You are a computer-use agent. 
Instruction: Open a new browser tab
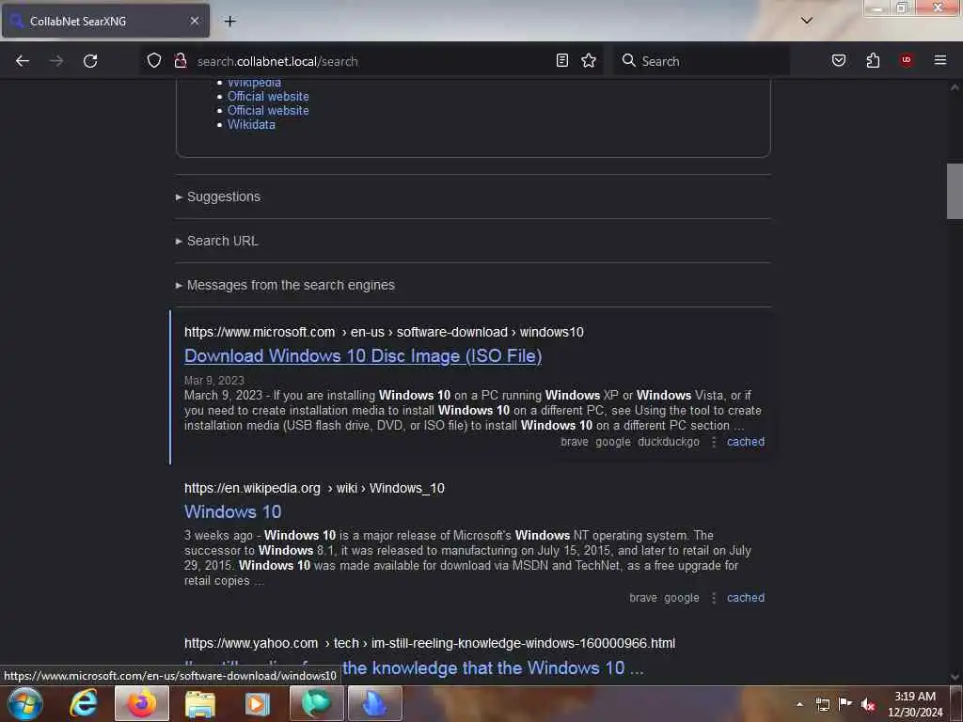(229, 21)
